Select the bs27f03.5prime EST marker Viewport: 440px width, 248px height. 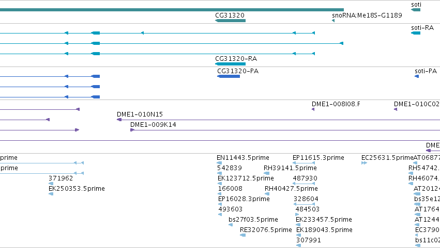click(x=231, y=225)
